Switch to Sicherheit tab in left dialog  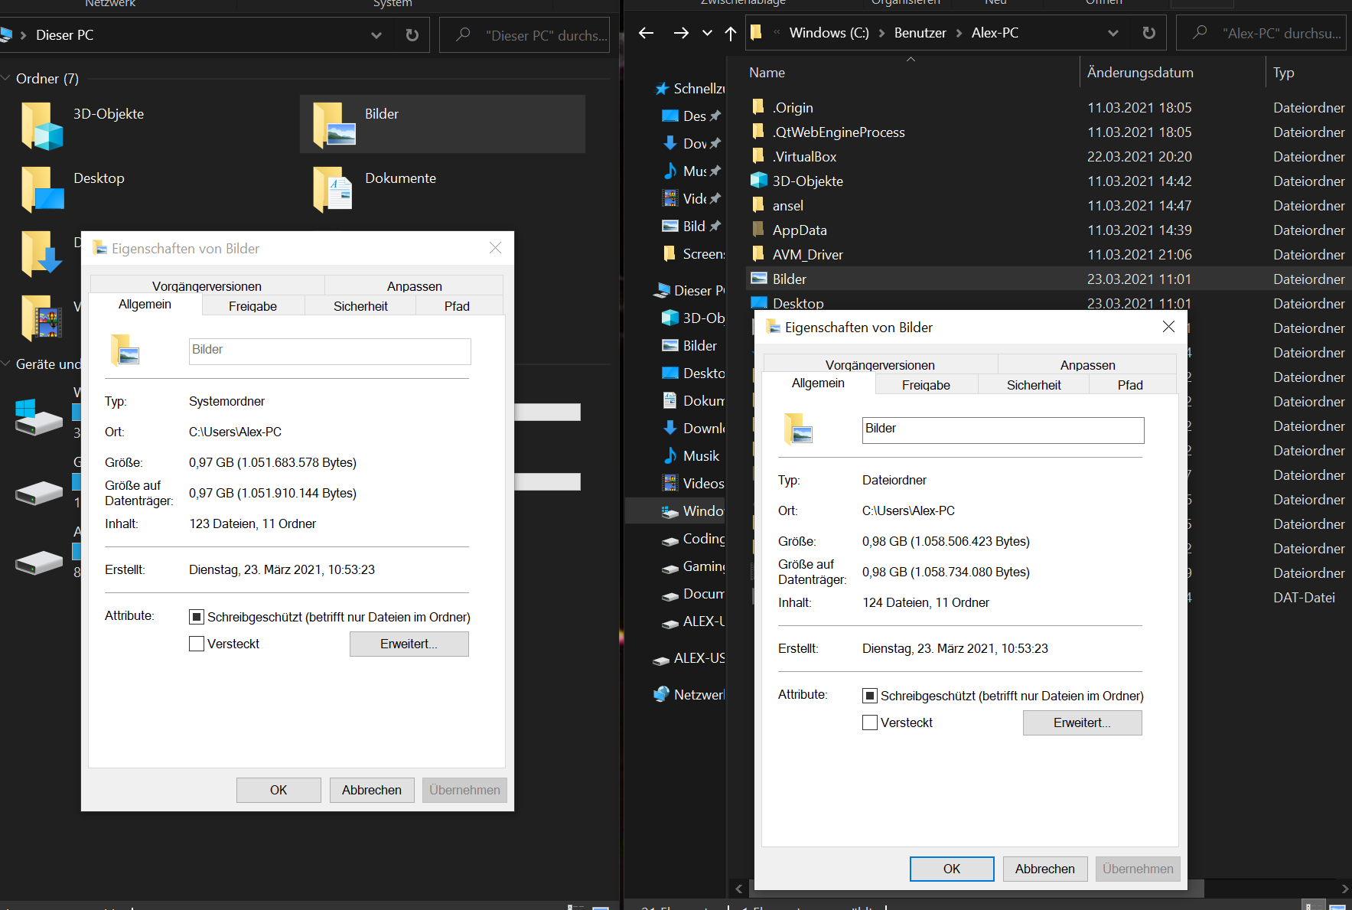click(360, 306)
